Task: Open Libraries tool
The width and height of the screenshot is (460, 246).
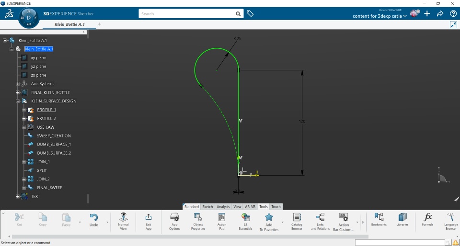Action: point(402,220)
